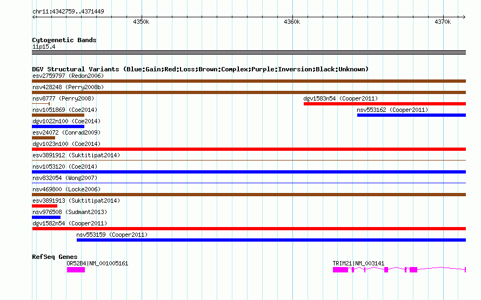This screenshot has width=481, height=300.
Task: Select the brown nsv469800 variant bar
Action: (249, 195)
